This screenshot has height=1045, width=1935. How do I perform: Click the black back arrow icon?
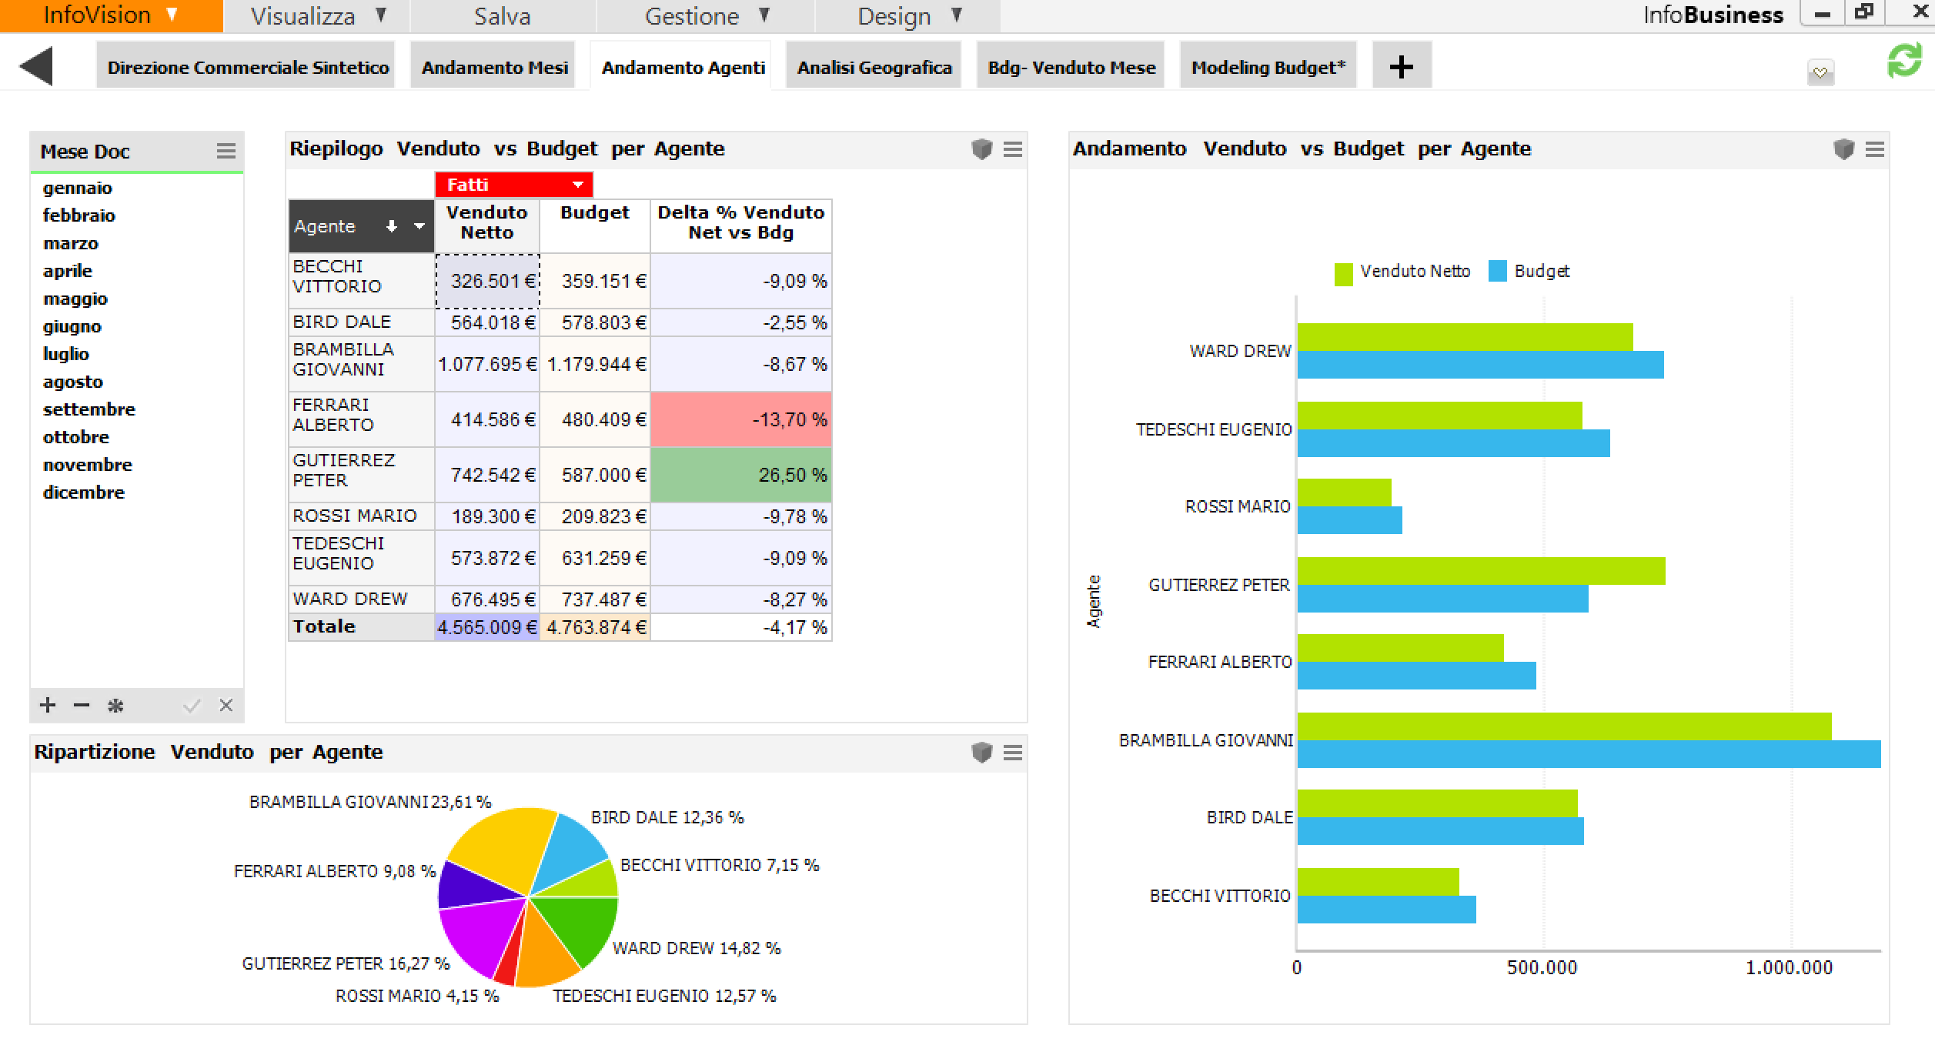(36, 66)
